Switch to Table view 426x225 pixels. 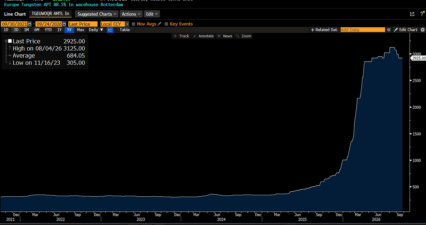point(125,30)
